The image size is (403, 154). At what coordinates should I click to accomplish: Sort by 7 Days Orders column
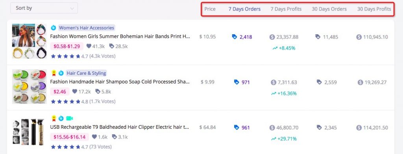[x=244, y=9]
